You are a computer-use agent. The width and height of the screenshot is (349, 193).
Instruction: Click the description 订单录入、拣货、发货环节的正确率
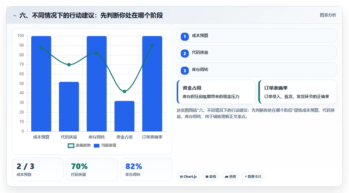click(x=296, y=97)
